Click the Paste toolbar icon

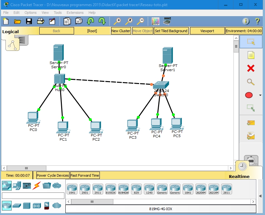pyautogui.click(x=79, y=21)
